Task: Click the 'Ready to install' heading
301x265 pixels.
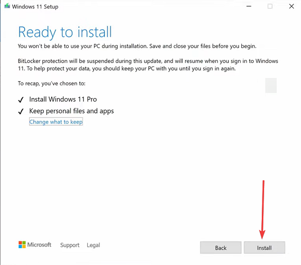Action: click(65, 32)
